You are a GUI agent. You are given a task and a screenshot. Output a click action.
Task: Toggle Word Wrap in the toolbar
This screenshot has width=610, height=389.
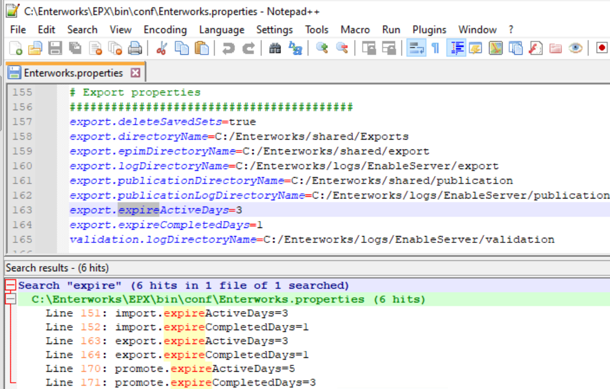point(415,48)
